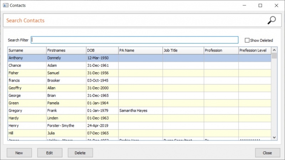The height and width of the screenshot is (160, 285).
Task: Click the vertical scrollbar thumb
Action: (274, 56)
